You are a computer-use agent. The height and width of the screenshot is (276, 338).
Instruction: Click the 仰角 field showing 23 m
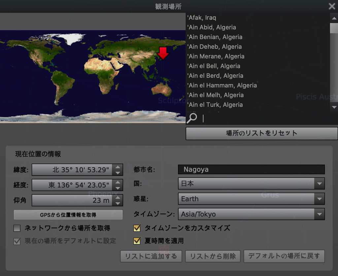[72, 200]
